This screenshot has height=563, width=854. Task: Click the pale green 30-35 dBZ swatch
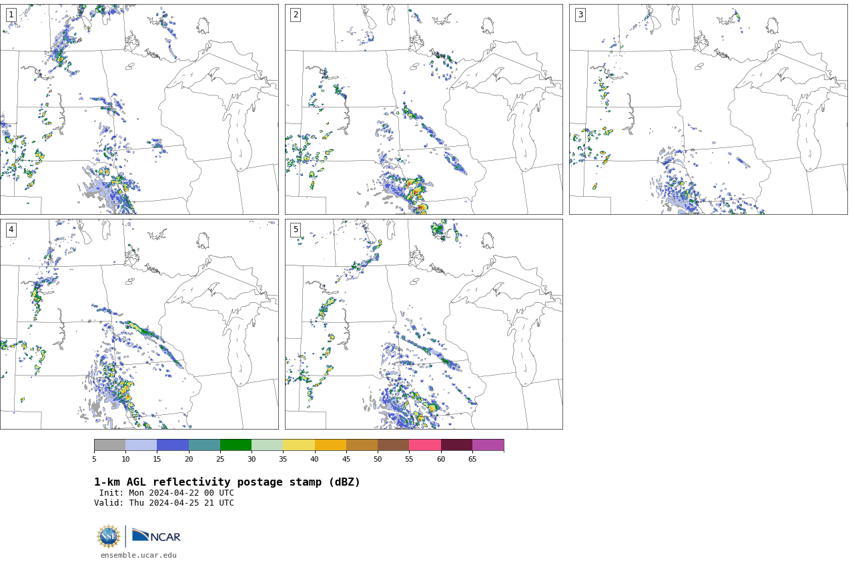click(267, 445)
